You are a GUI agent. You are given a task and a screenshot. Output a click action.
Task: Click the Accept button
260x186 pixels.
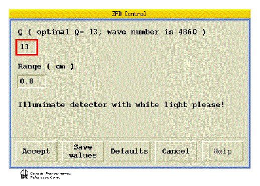click(x=37, y=151)
